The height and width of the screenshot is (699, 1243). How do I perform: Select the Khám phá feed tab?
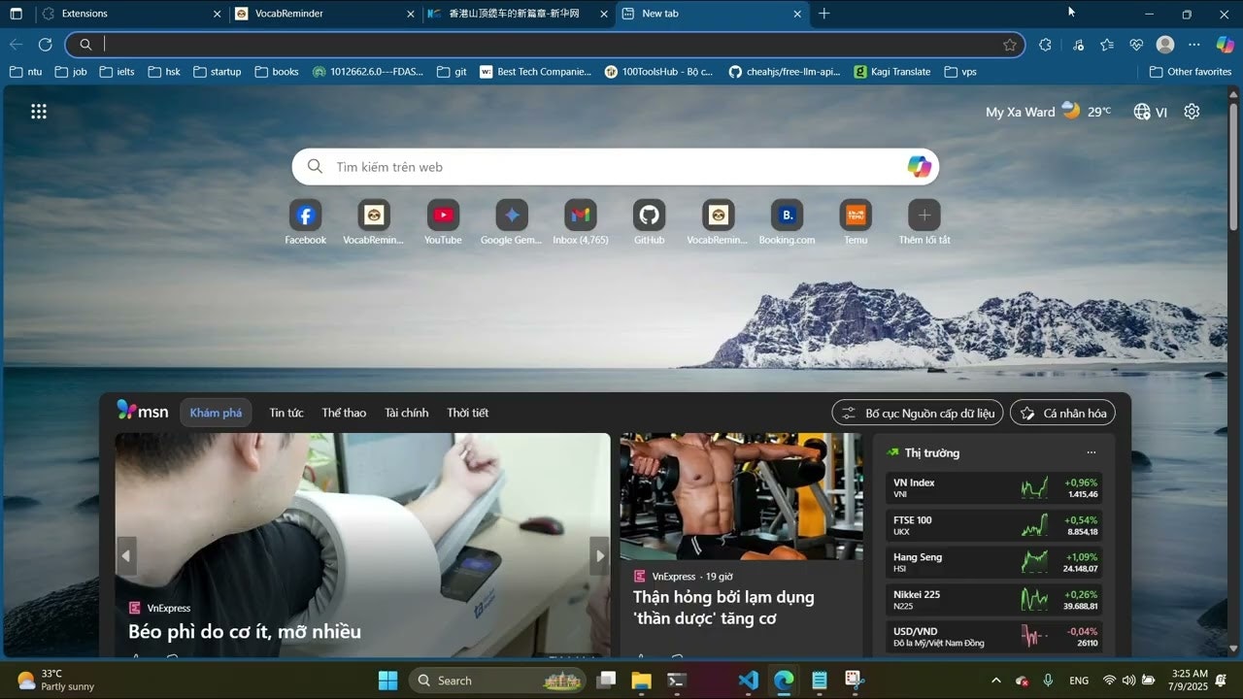[216, 413]
